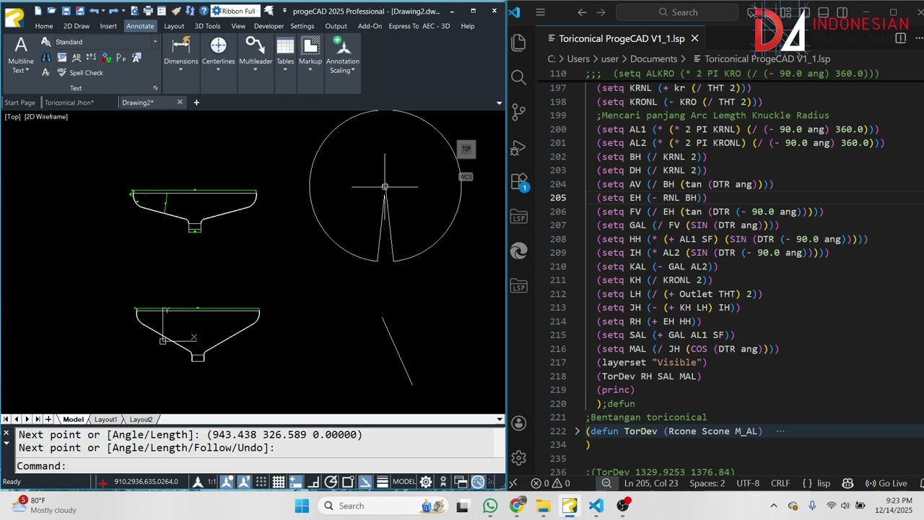Open WhatsApp from Windows taskbar
The height and width of the screenshot is (520, 924).
click(490, 506)
